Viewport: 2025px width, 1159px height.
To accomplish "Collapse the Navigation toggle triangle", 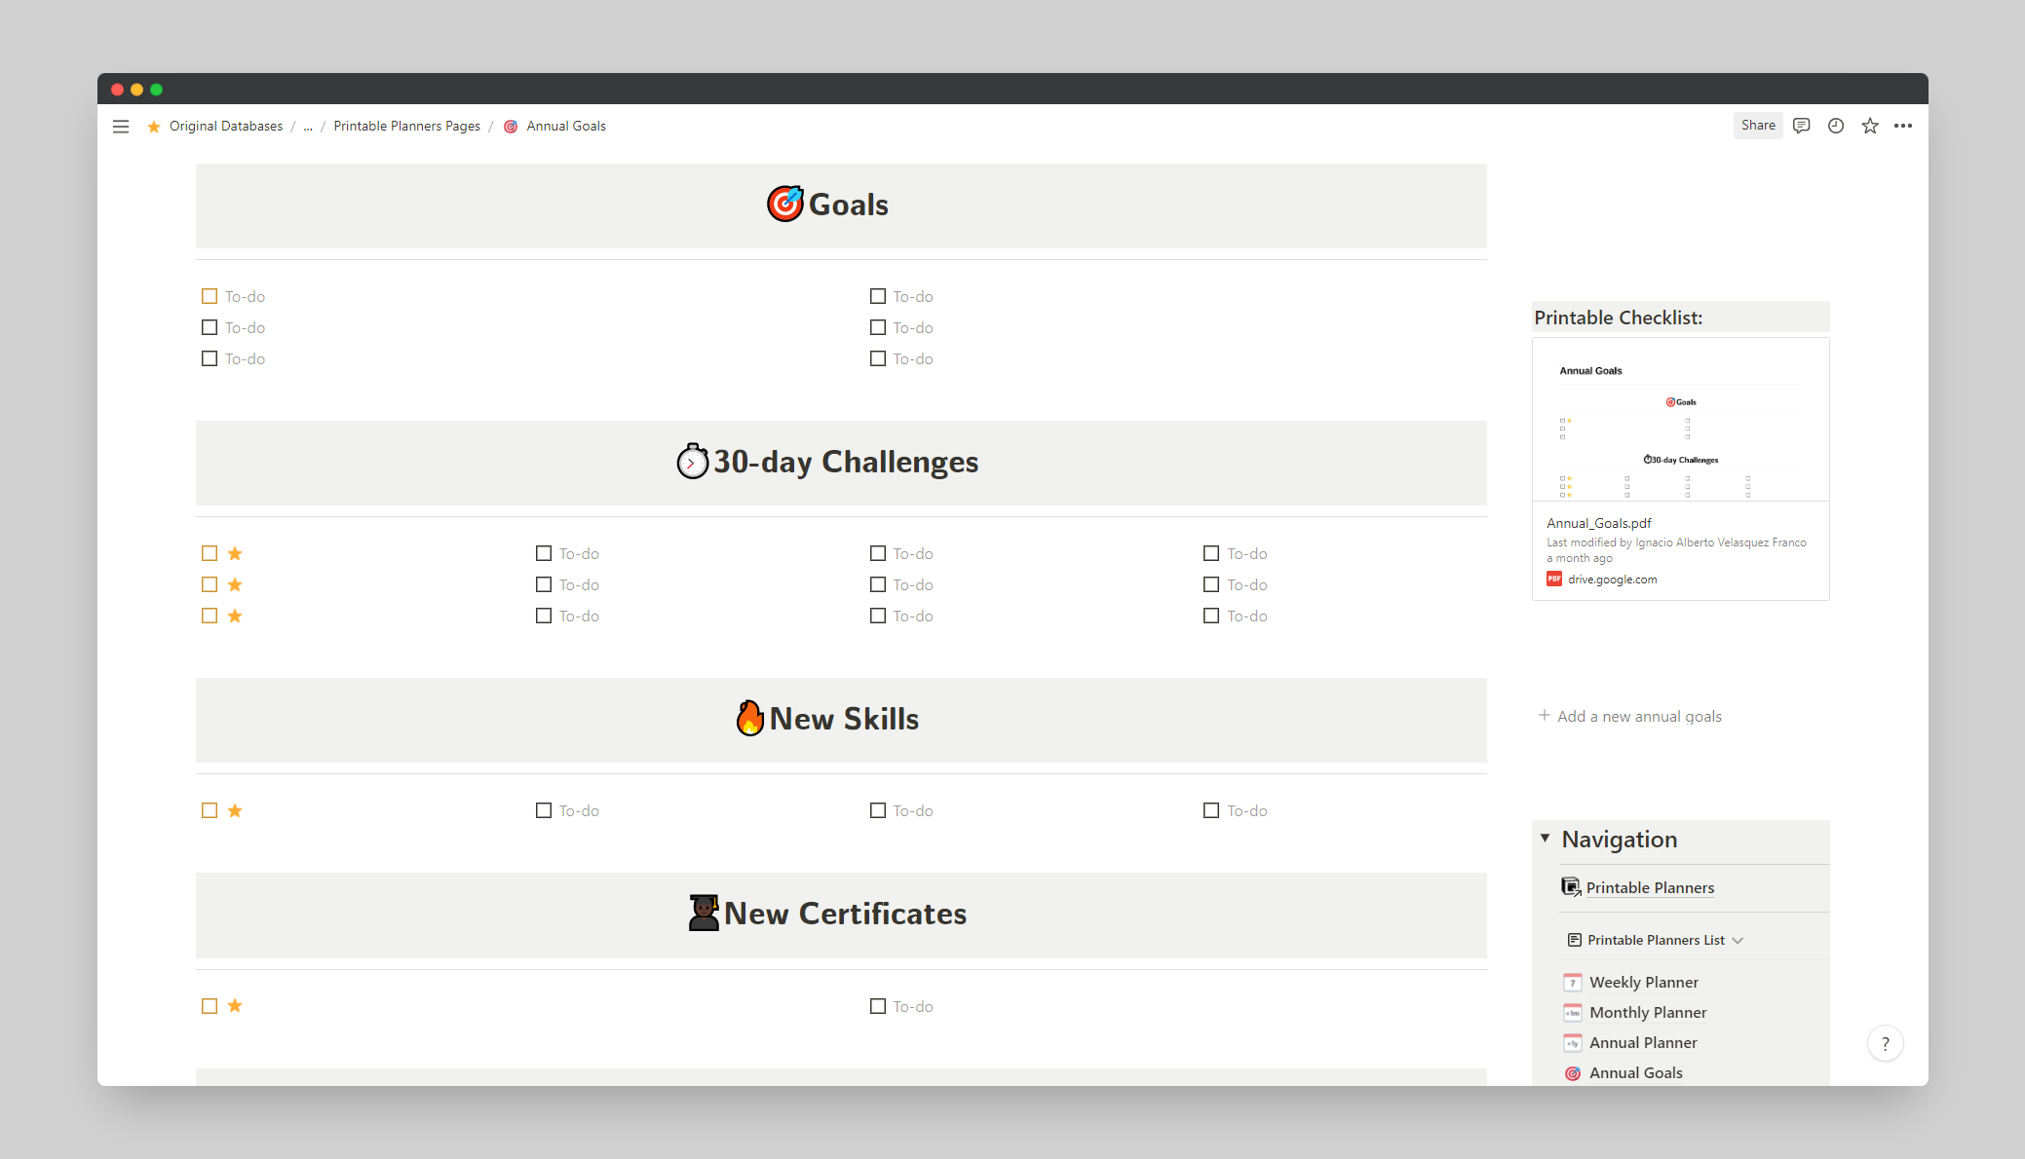I will pyautogui.click(x=1545, y=839).
